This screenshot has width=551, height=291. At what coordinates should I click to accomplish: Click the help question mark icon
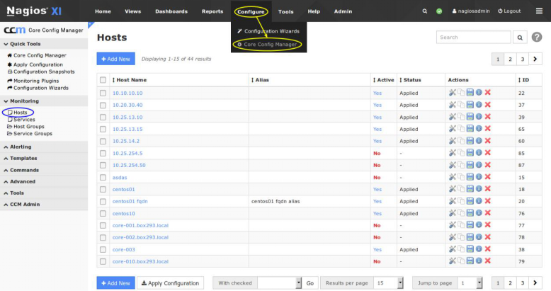coord(537,37)
